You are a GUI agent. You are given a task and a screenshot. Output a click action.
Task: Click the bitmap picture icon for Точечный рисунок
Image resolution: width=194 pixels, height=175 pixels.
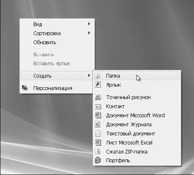[x=98, y=97]
